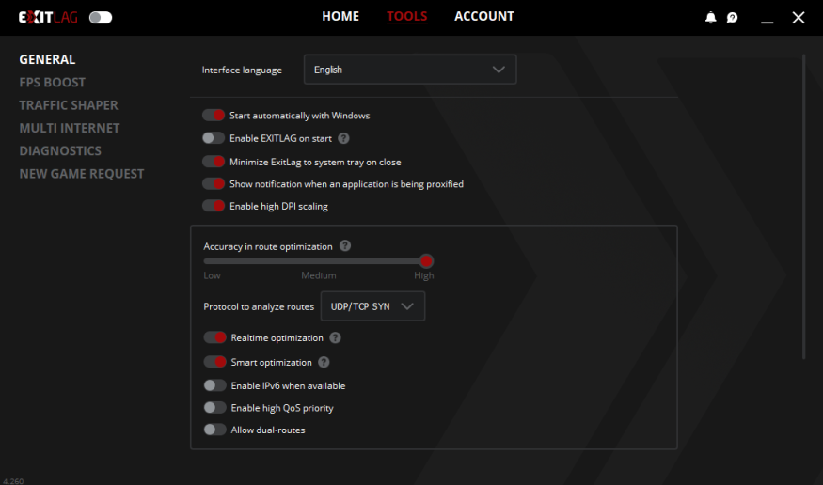823x485 pixels.
Task: Close the ExitLag window
Action: [799, 18]
